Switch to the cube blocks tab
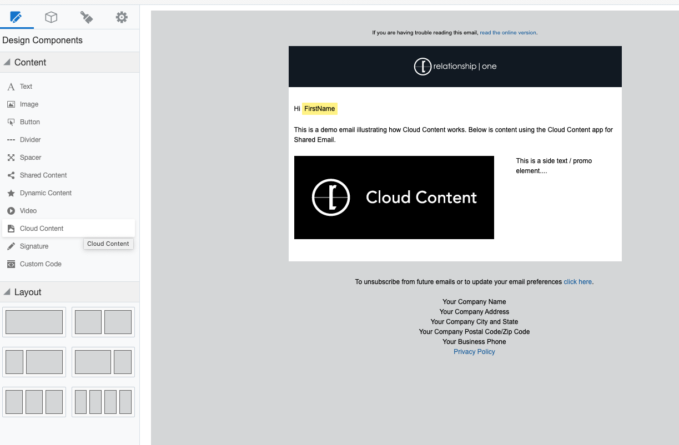Screen dimensions: 679x445 51,17
